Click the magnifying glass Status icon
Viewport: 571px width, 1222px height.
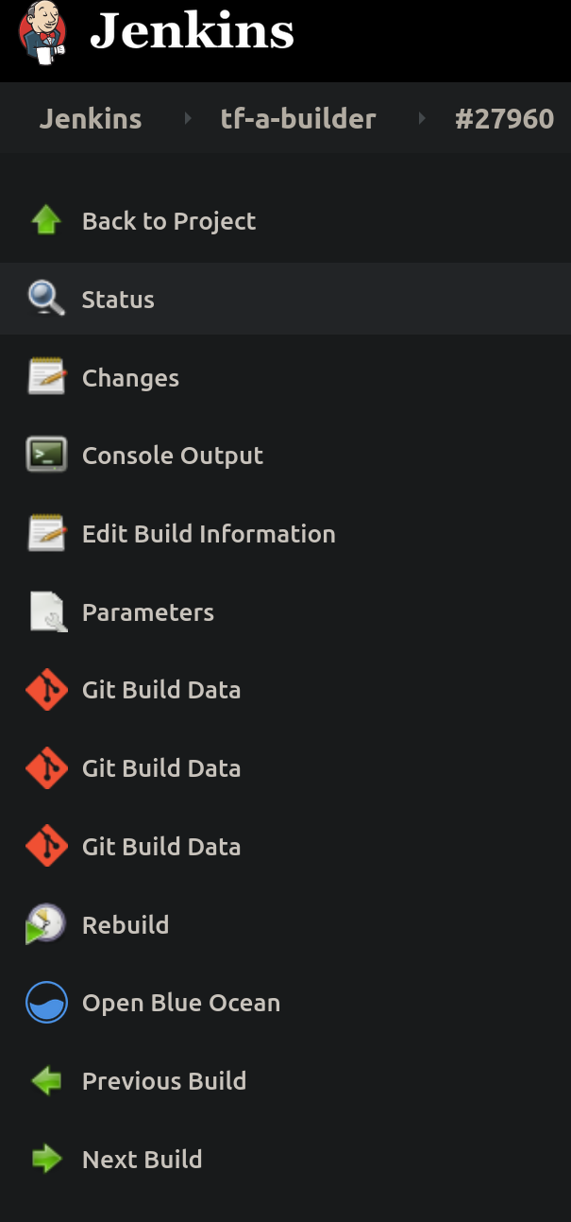coord(46,300)
